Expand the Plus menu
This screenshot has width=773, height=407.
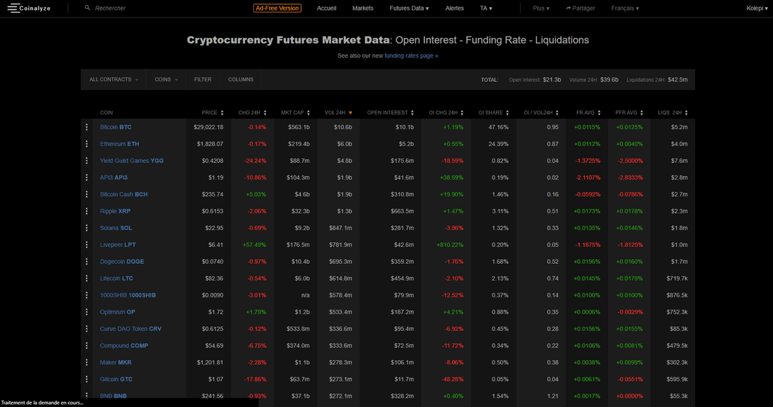pos(541,8)
